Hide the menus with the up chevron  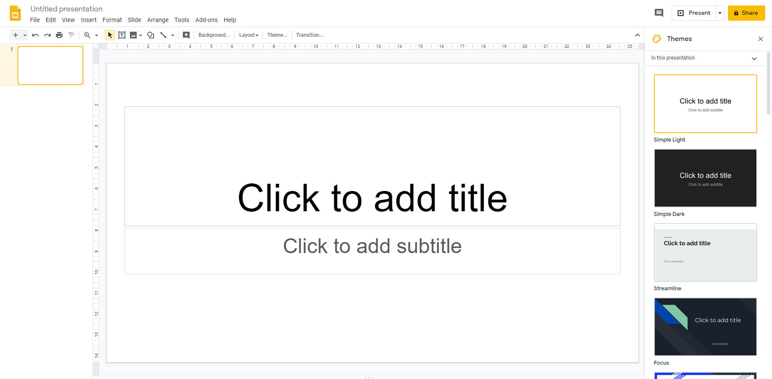(637, 35)
